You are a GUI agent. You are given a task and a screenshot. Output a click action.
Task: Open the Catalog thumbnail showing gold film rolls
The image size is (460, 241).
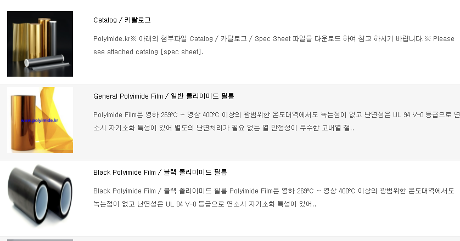click(x=40, y=44)
